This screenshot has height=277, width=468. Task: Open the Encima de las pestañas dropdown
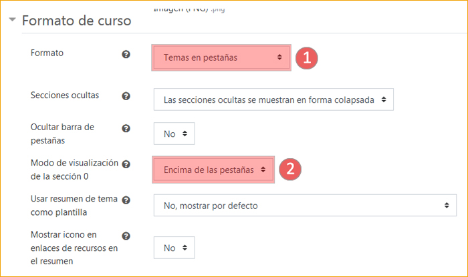coord(214,170)
